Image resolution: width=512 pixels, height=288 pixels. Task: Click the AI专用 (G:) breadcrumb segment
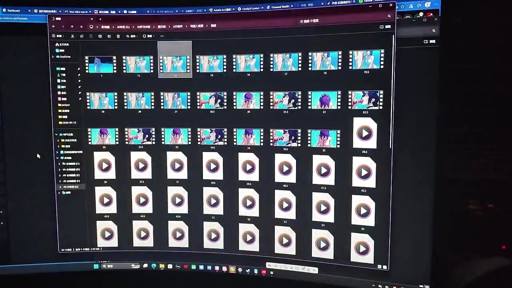click(x=123, y=26)
